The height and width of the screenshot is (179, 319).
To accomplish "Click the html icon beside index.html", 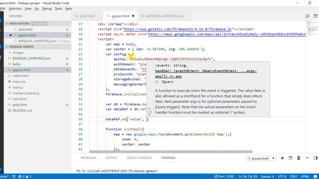I will [x=9, y=76].
